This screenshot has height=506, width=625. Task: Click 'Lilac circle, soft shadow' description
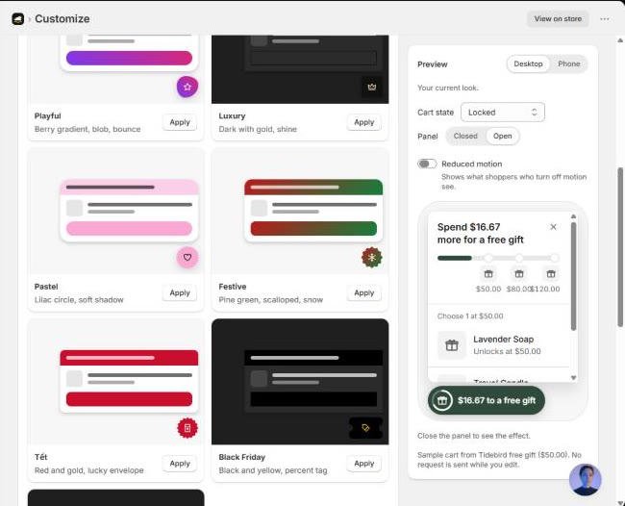[x=79, y=300]
